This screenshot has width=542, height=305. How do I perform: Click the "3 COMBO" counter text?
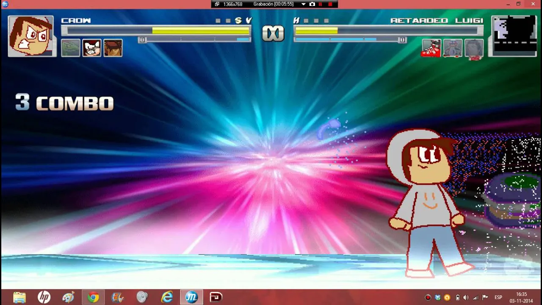click(64, 103)
